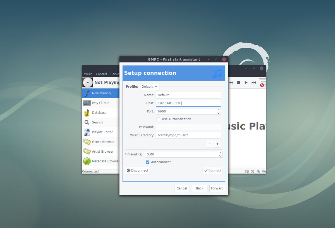
Task: Open the Play Queue sidebar item
Action: pyautogui.click(x=101, y=103)
